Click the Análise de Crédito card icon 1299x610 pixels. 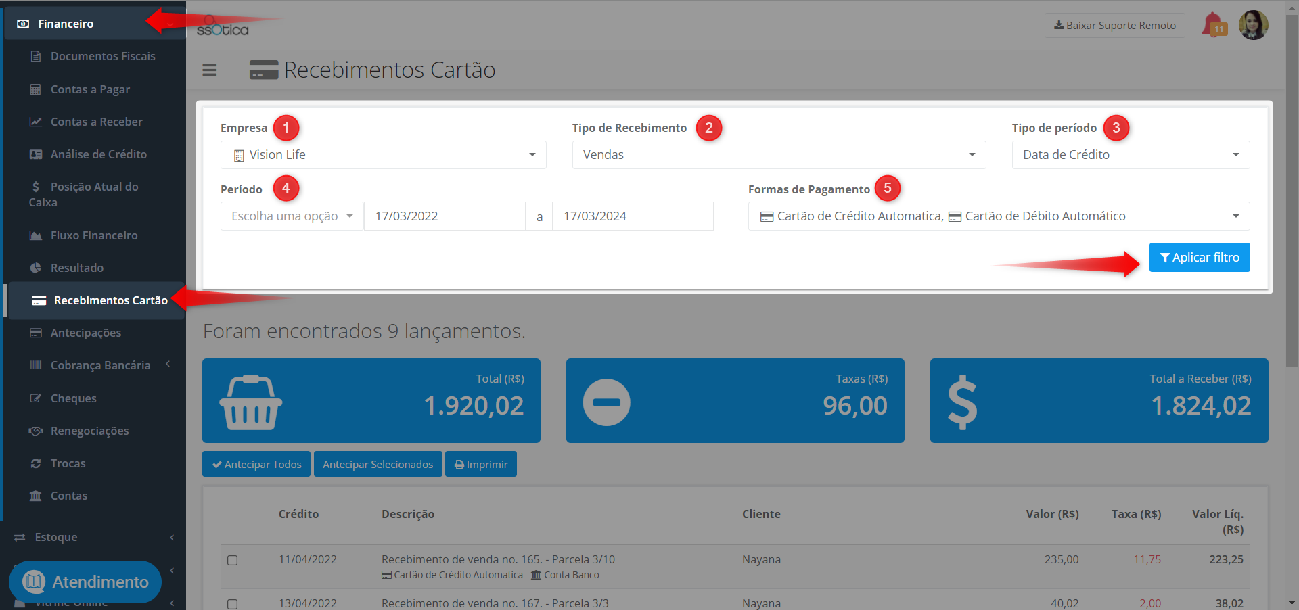click(x=36, y=154)
